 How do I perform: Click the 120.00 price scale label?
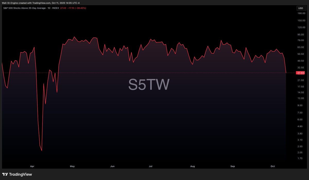point(301,27)
